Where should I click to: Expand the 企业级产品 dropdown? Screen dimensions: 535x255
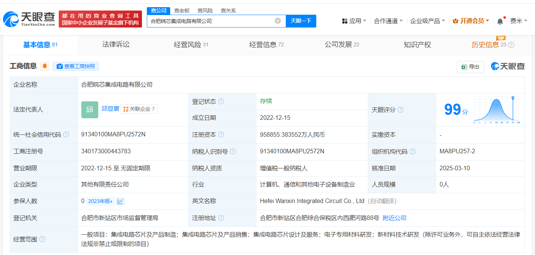click(x=427, y=21)
